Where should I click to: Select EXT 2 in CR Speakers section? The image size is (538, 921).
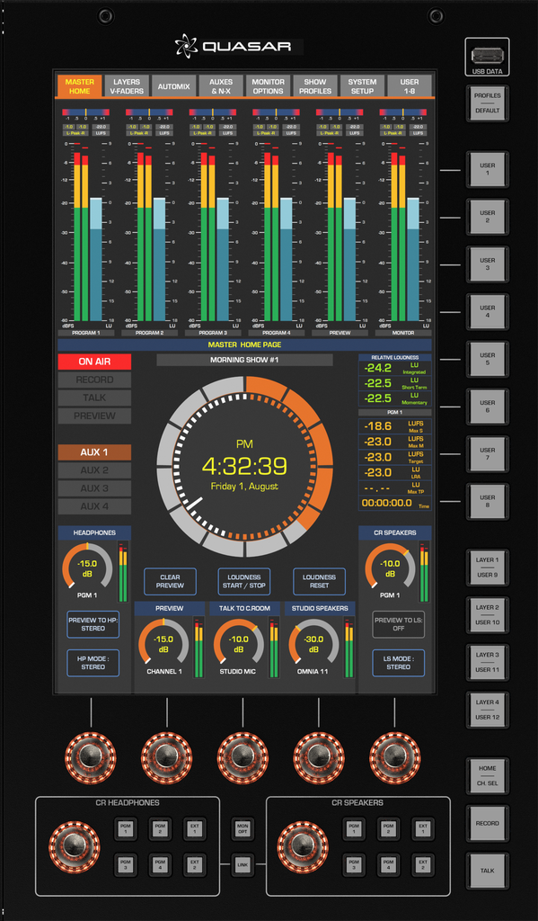point(422,865)
